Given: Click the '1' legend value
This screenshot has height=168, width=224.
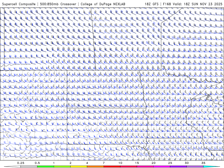Looking at the screenshot, I should click(54, 163).
